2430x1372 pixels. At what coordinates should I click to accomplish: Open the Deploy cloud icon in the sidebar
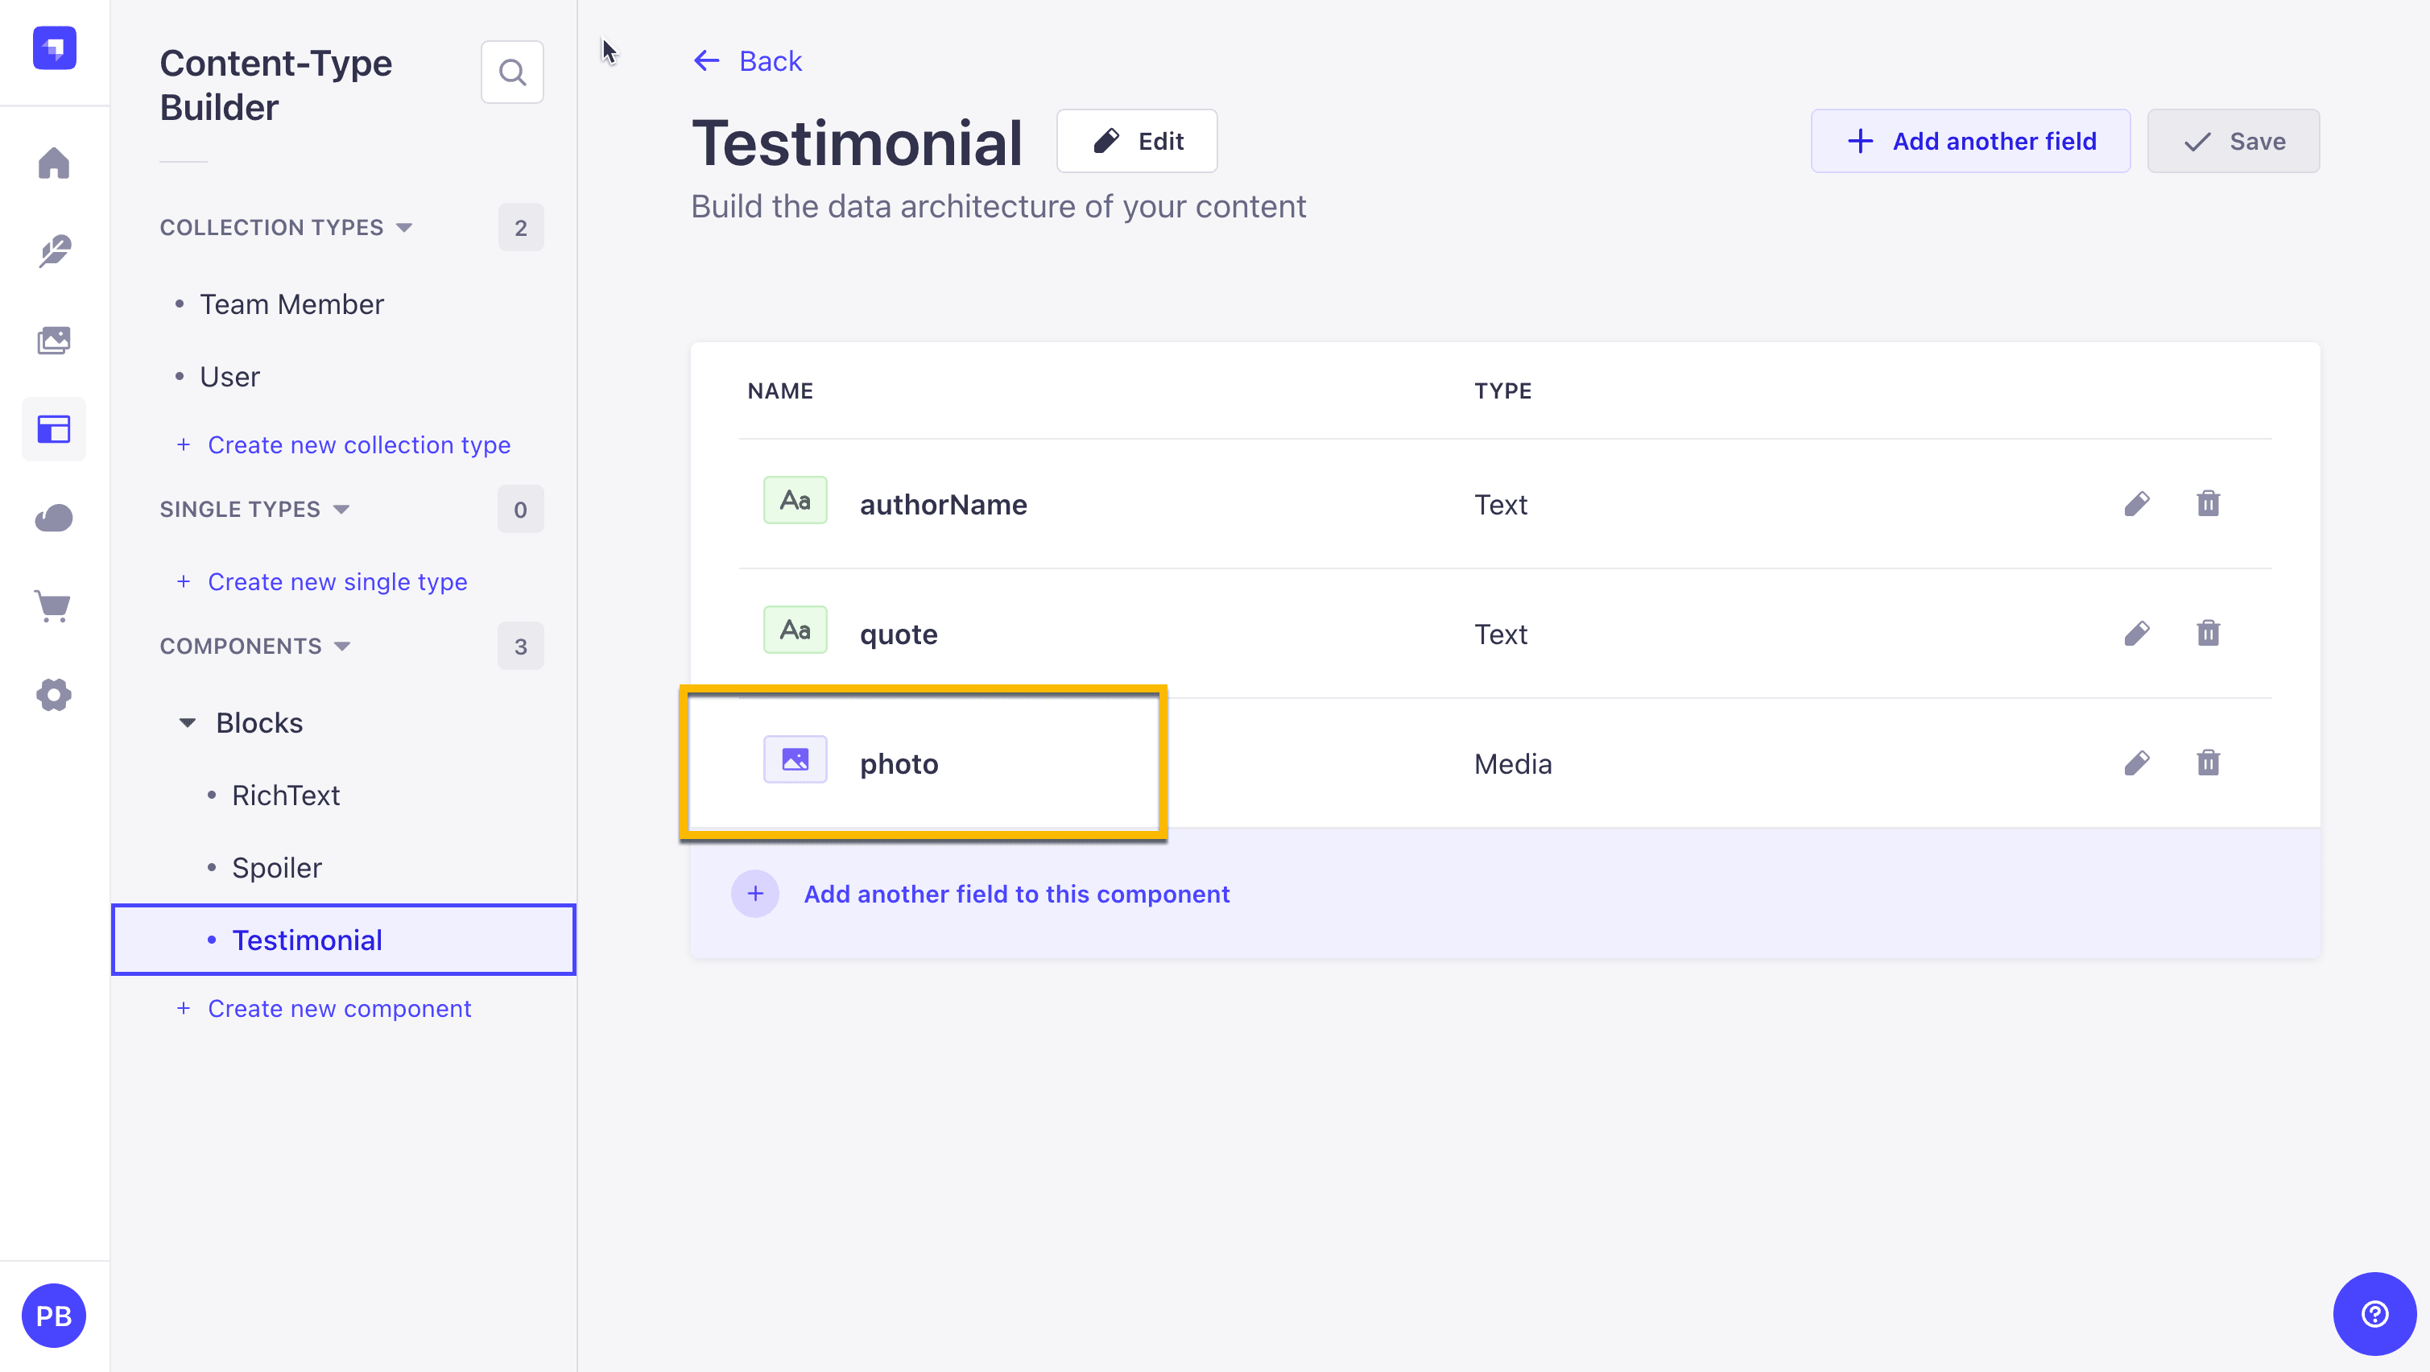(54, 518)
